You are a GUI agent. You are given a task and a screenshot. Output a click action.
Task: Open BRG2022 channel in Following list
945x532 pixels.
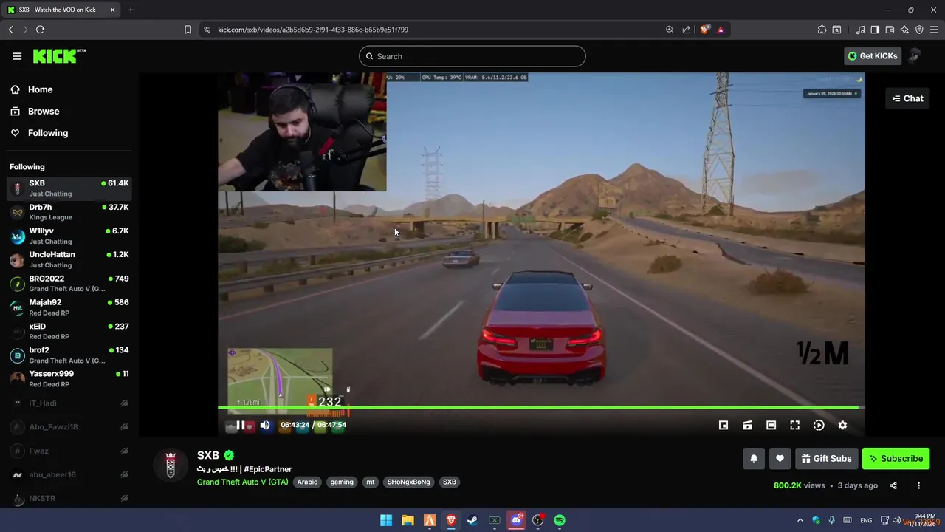click(x=69, y=284)
